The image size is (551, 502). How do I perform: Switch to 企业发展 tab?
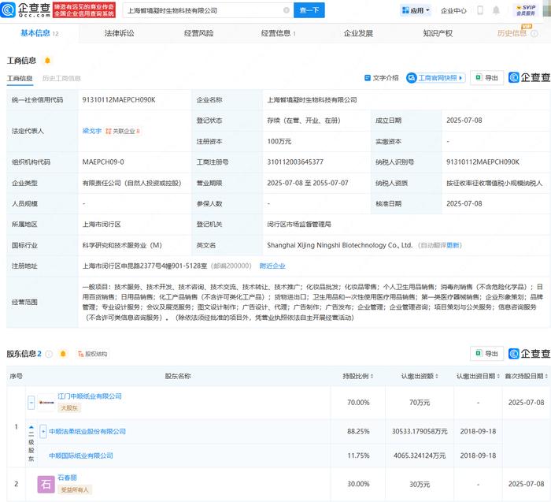358,33
